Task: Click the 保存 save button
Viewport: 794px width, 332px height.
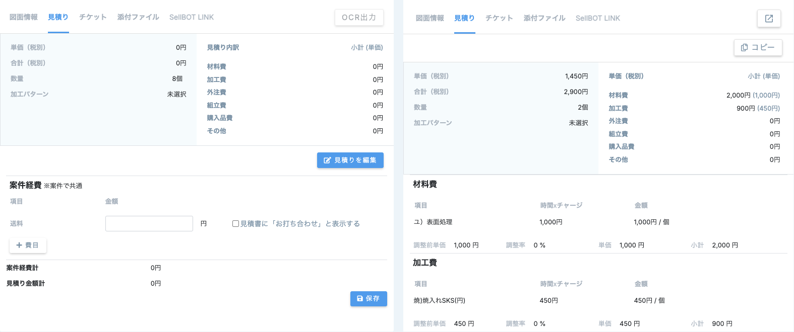Action: [369, 298]
